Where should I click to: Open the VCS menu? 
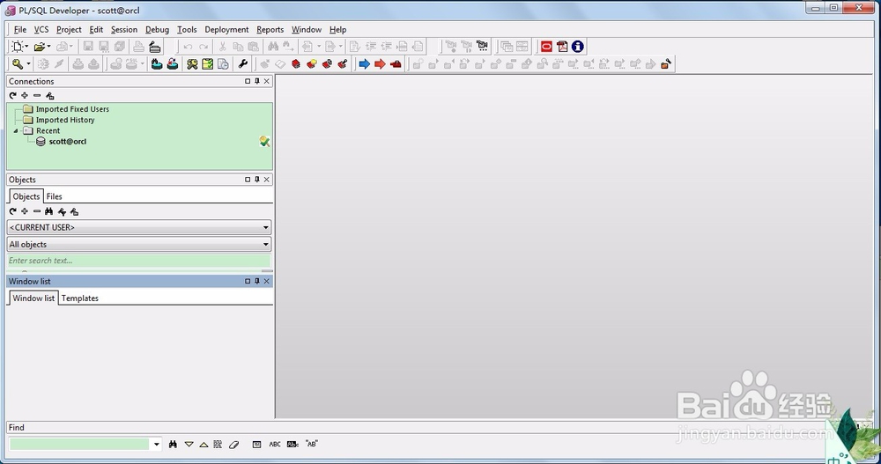(x=41, y=30)
